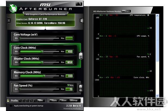Toggle the User Define fan button
This screenshot has height=111, width=168.
(x=80, y=88)
